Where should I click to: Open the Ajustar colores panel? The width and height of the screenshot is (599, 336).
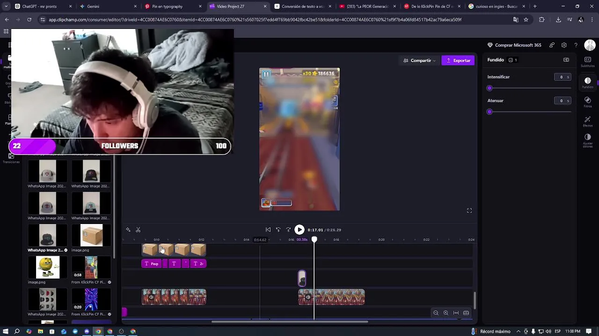587,140
